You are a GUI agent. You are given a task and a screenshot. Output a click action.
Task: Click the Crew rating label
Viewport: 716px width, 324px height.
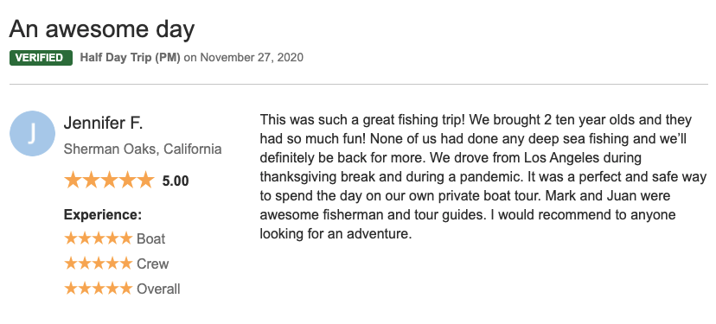[x=152, y=264]
